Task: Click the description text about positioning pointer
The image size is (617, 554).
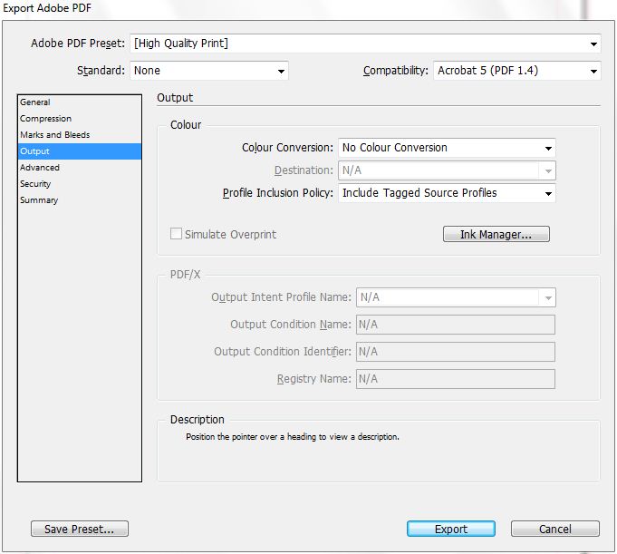Action: click(x=293, y=437)
